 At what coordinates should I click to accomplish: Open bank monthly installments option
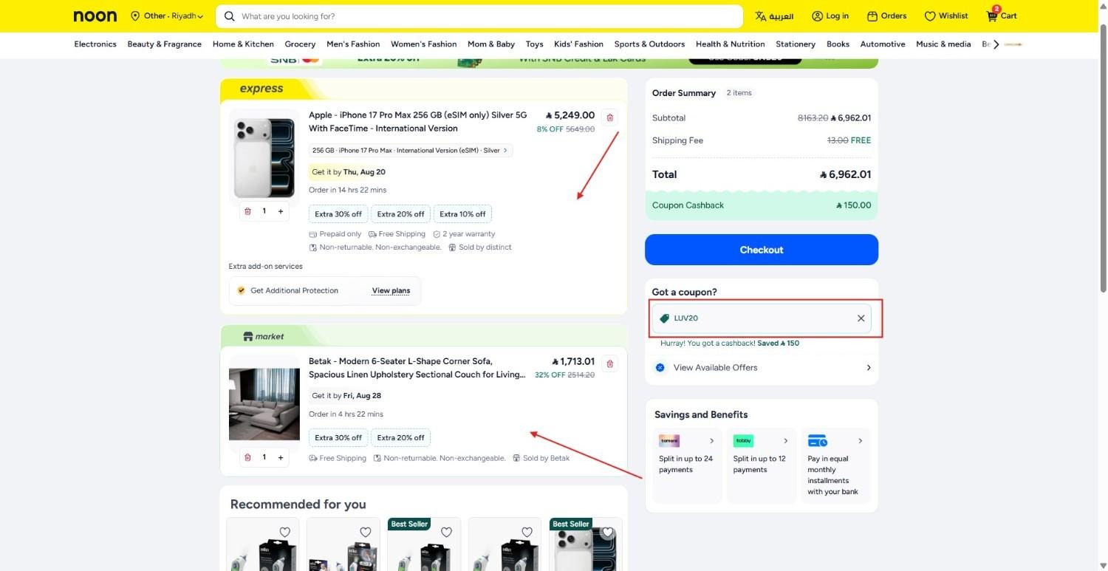coord(836,465)
